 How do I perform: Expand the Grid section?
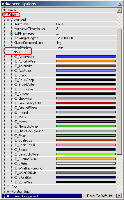click(8, 187)
